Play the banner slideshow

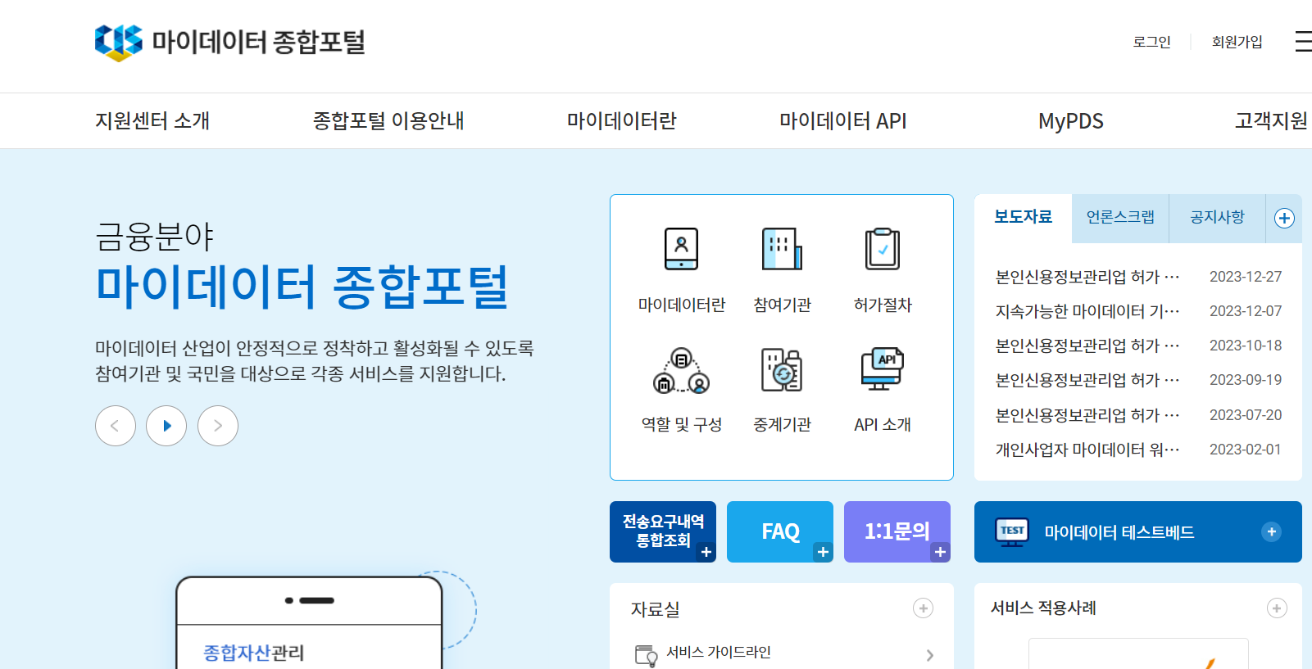point(166,426)
